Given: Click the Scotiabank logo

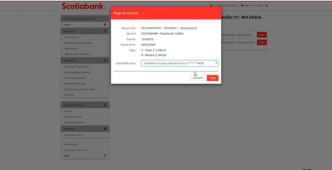Looking at the screenshot, I should [83, 6].
